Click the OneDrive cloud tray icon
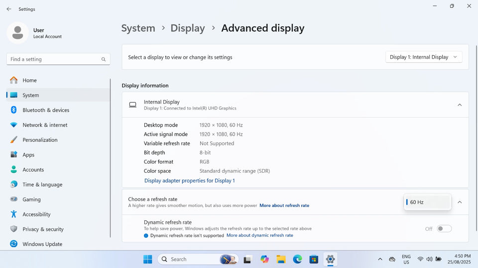This screenshot has width=478, height=268. click(392, 259)
